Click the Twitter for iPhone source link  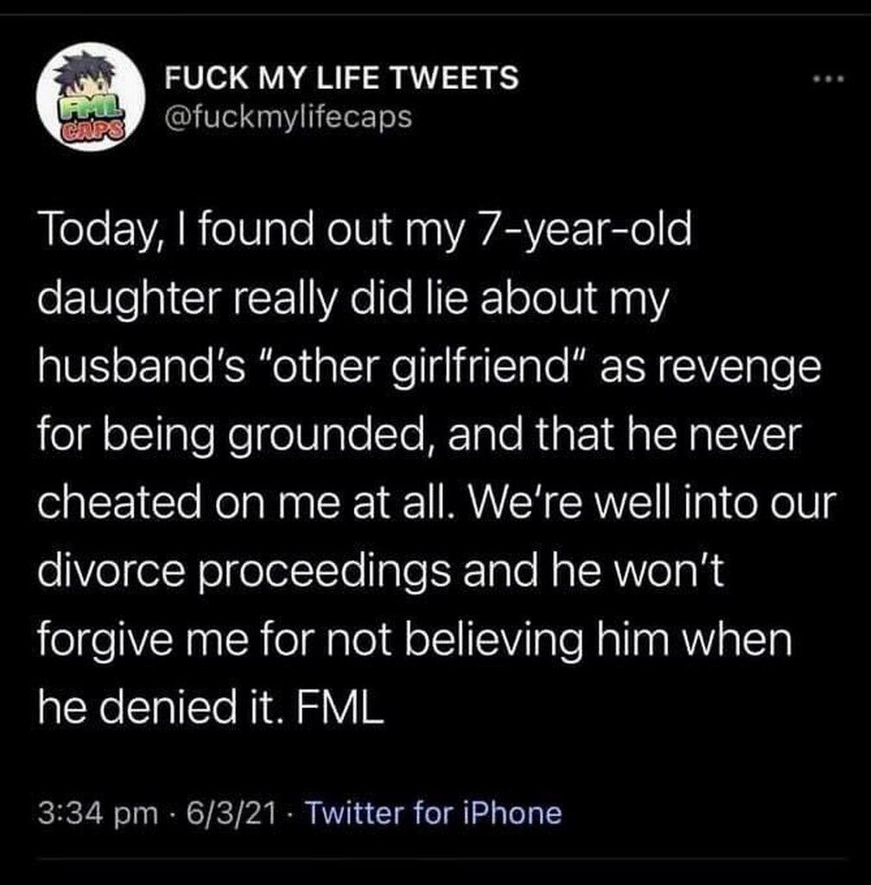click(433, 813)
